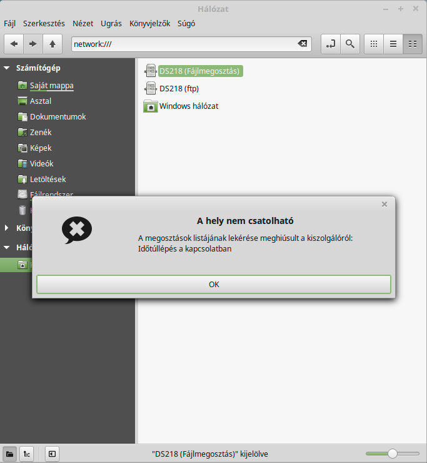Click the Letöltések download folder icon
This screenshot has width=427, height=463.
click(x=23, y=179)
